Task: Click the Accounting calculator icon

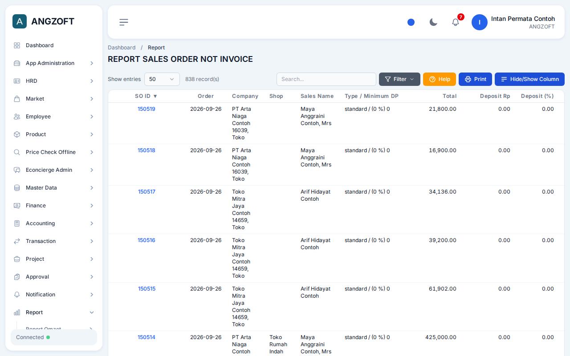Action: 17,223
